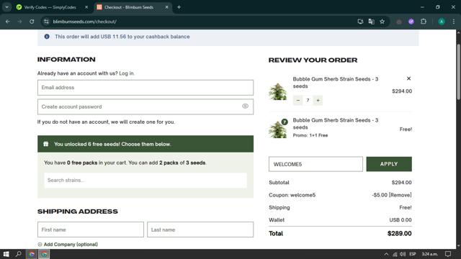Open the greyed extension icon beside the bookmark star
The height and width of the screenshot is (259, 461).
(x=398, y=22)
